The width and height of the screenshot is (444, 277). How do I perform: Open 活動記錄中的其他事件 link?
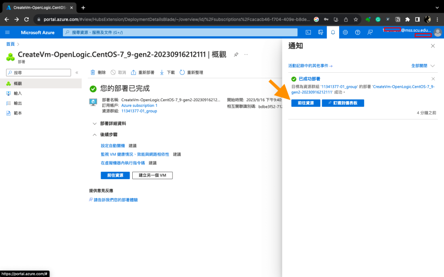[310, 66]
